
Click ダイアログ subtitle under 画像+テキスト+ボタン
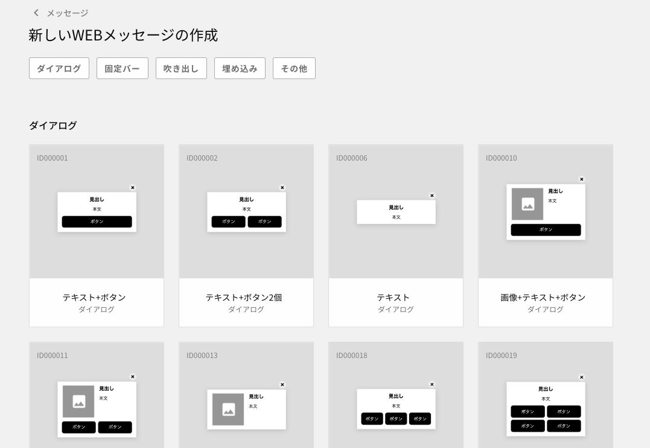[546, 310]
